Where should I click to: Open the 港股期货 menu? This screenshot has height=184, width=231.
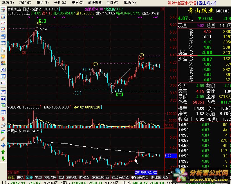coord(95,3)
